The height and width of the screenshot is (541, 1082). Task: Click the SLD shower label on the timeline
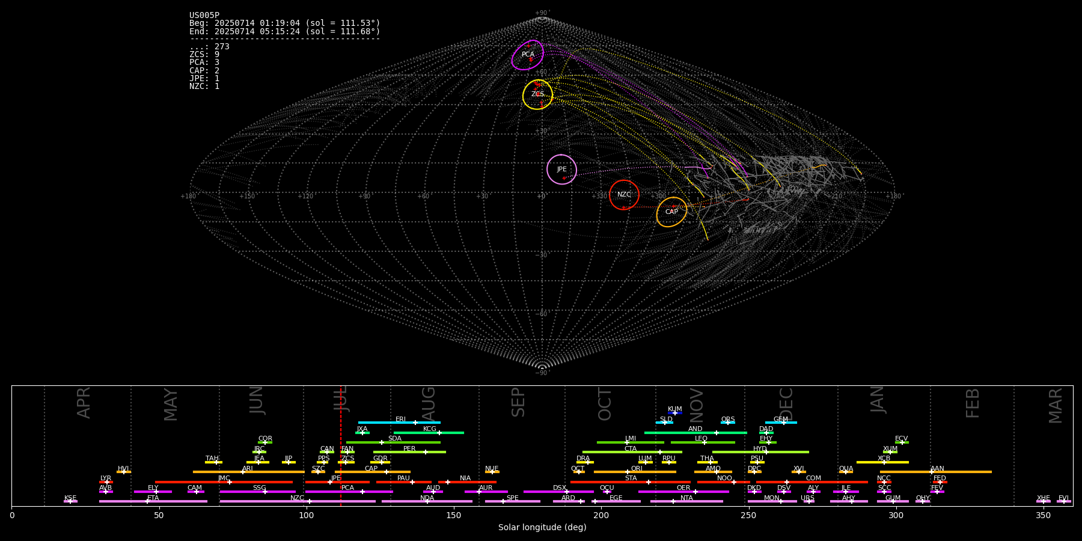[x=666, y=420]
